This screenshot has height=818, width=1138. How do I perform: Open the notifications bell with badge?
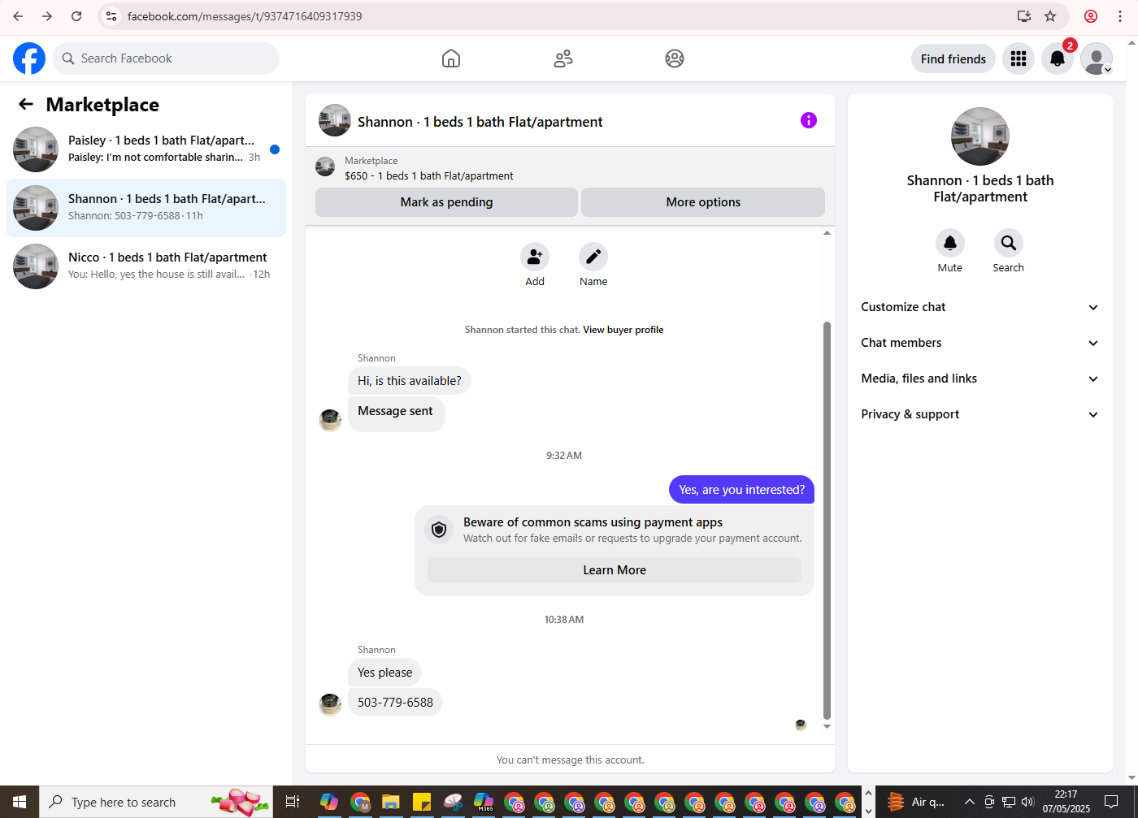click(x=1058, y=58)
